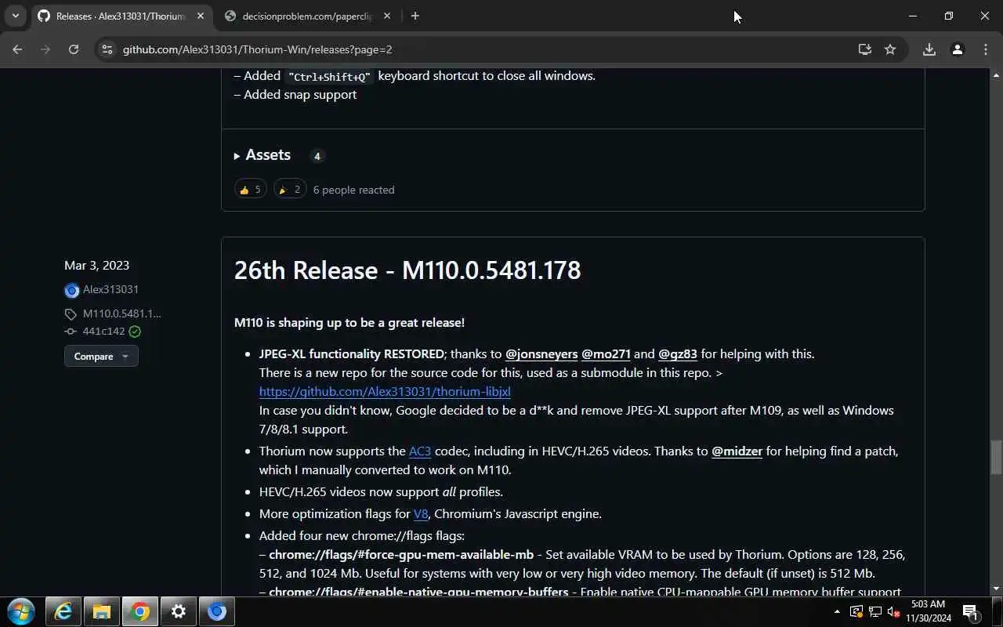Click the clock showing 5:03 AM
The height and width of the screenshot is (627, 1003).
tap(929, 611)
